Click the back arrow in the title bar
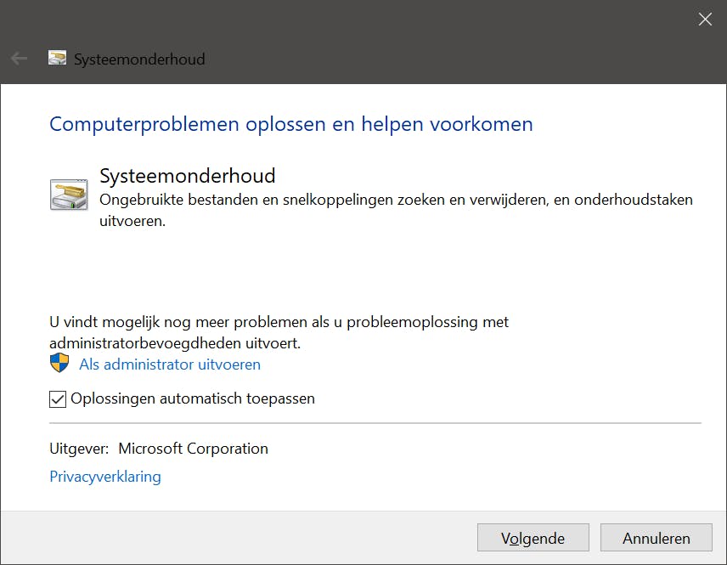This screenshot has width=727, height=565. (x=19, y=59)
